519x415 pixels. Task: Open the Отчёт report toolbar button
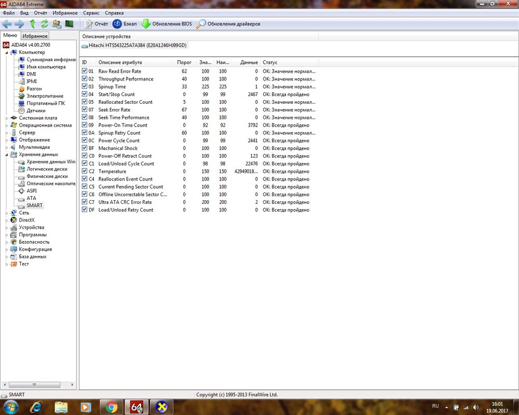pyautogui.click(x=96, y=24)
